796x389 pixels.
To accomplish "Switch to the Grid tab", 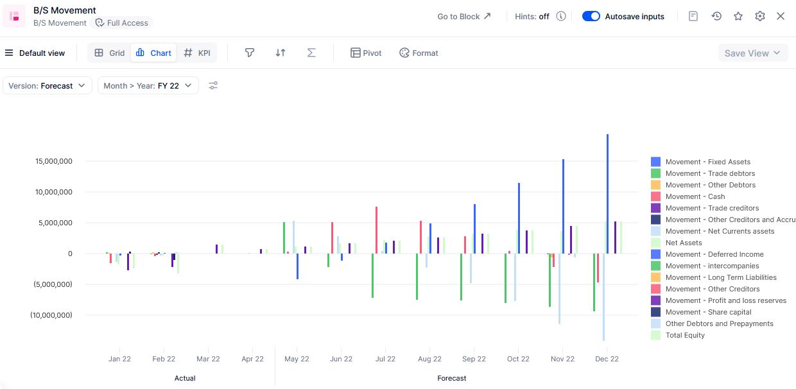I will coord(109,53).
